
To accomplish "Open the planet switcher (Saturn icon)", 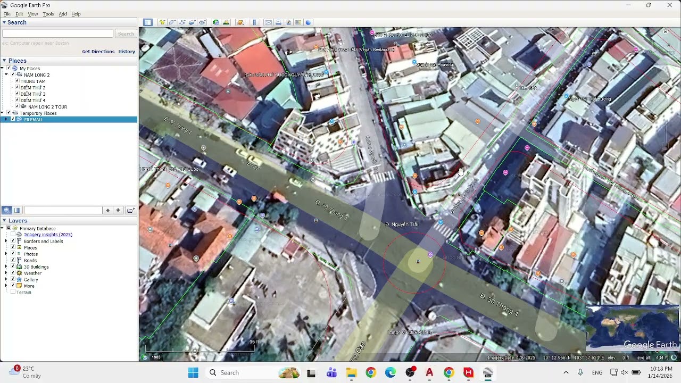I will point(240,22).
